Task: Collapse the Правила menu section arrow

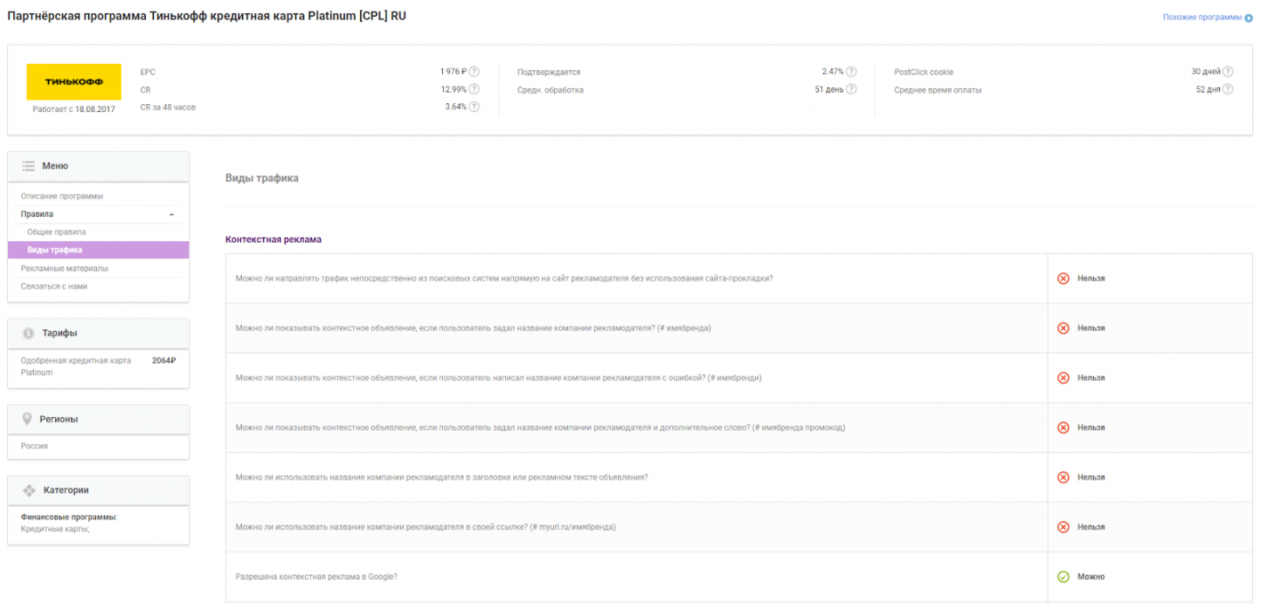Action: tap(171, 214)
